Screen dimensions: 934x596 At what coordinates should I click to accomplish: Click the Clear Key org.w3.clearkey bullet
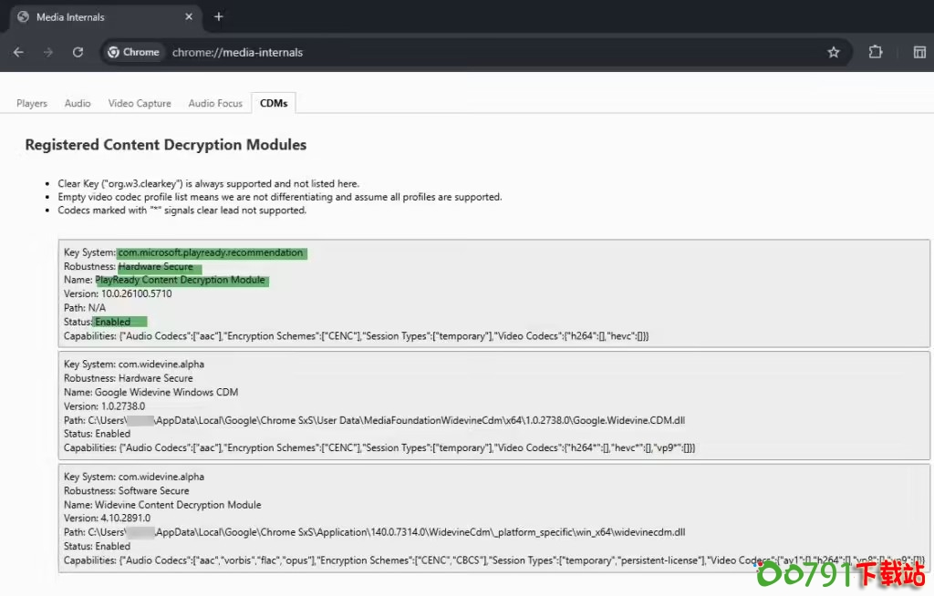[x=209, y=183]
